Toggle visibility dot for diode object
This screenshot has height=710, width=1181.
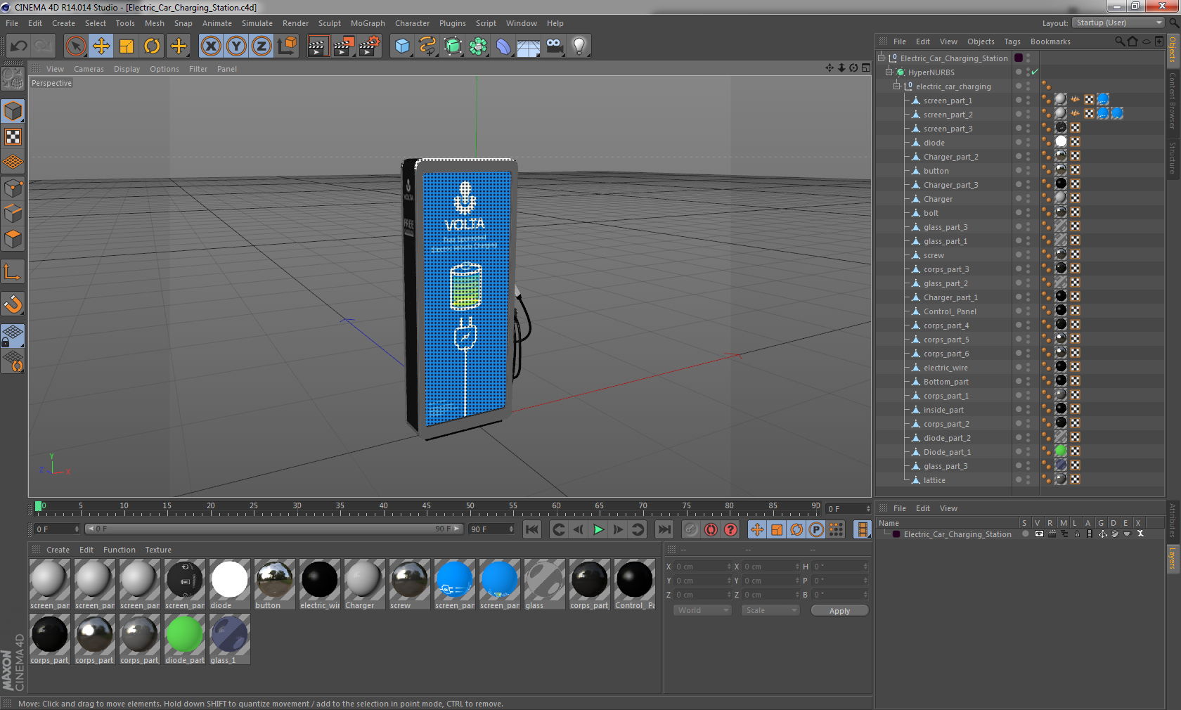pyautogui.click(x=1018, y=141)
